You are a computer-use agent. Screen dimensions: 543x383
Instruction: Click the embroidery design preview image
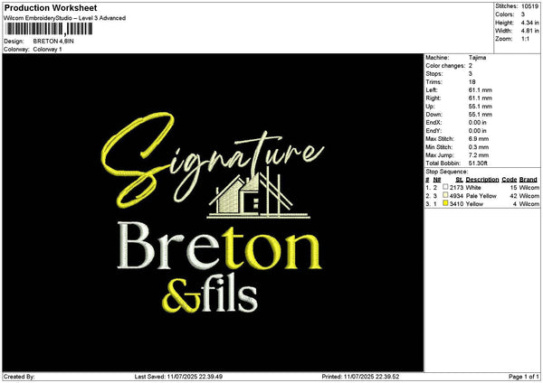click(x=213, y=212)
